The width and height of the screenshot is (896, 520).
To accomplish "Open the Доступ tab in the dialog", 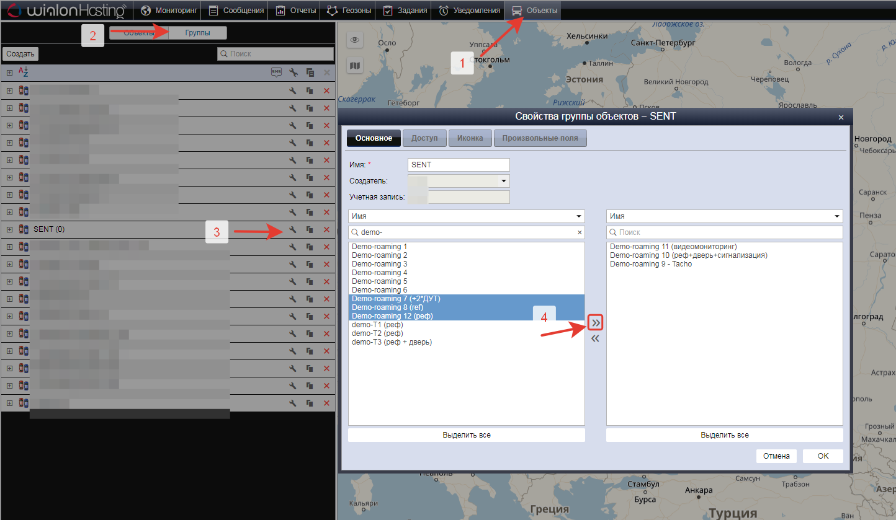I will coord(424,138).
